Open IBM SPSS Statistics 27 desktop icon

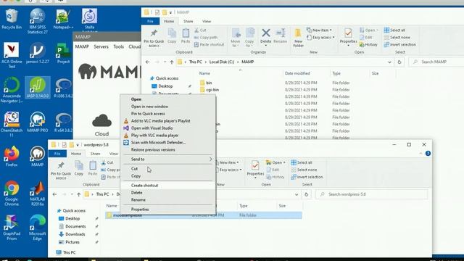pos(37,21)
